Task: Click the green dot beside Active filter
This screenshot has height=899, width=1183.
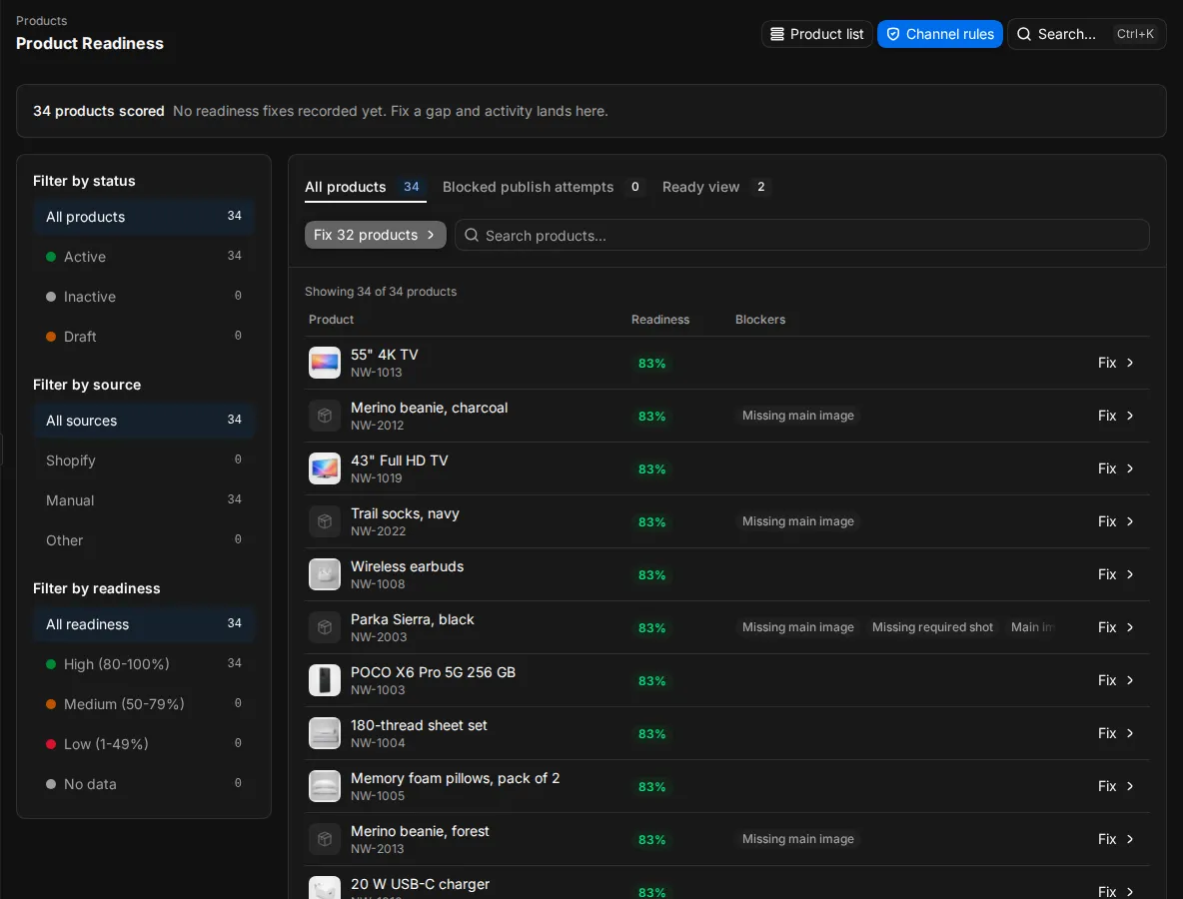Action: (x=51, y=257)
